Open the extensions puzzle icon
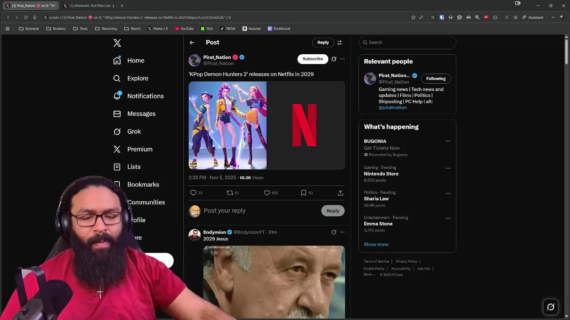This screenshot has height=320, width=570. tap(495, 17)
